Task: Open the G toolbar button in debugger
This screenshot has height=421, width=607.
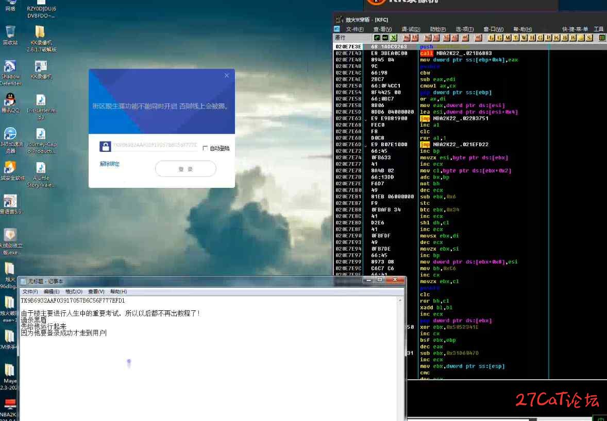Action: (x=541, y=38)
